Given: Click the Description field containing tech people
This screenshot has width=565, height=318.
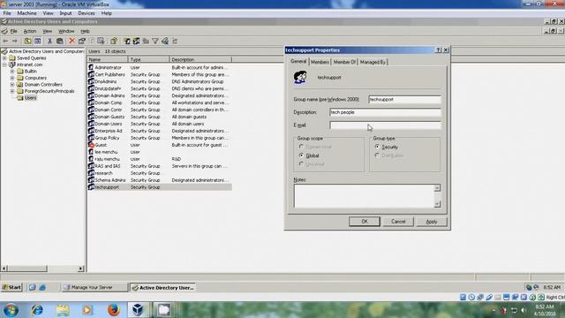Looking at the screenshot, I should (385, 112).
